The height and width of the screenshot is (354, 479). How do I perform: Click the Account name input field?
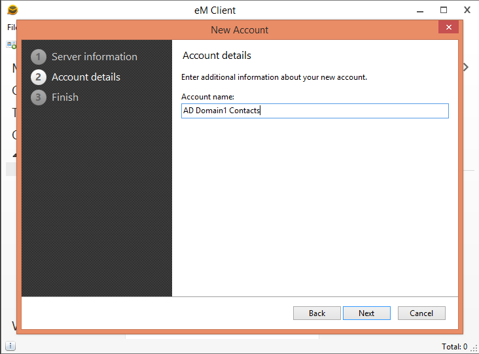pyautogui.click(x=315, y=111)
